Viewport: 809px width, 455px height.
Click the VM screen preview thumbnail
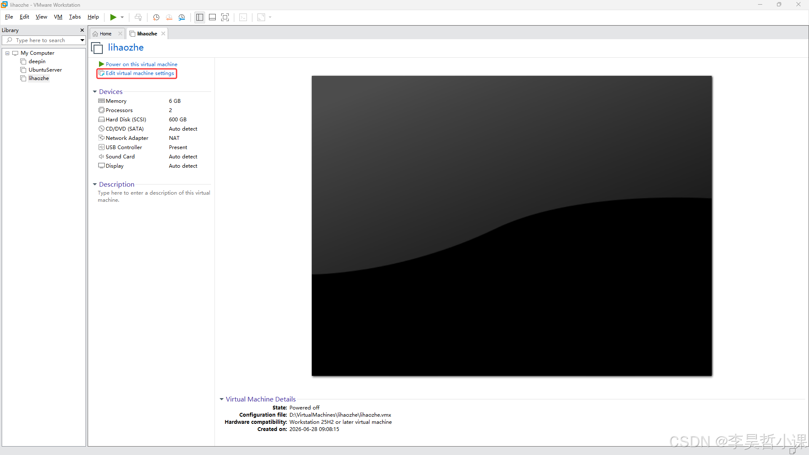pyautogui.click(x=512, y=226)
